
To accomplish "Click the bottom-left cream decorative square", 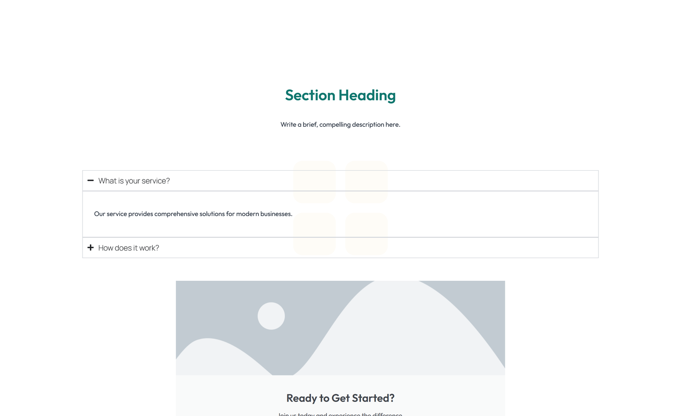I will coord(315,234).
